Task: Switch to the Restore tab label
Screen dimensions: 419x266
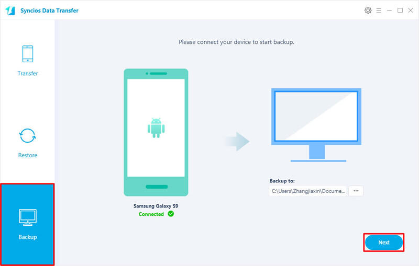Action: [x=28, y=155]
